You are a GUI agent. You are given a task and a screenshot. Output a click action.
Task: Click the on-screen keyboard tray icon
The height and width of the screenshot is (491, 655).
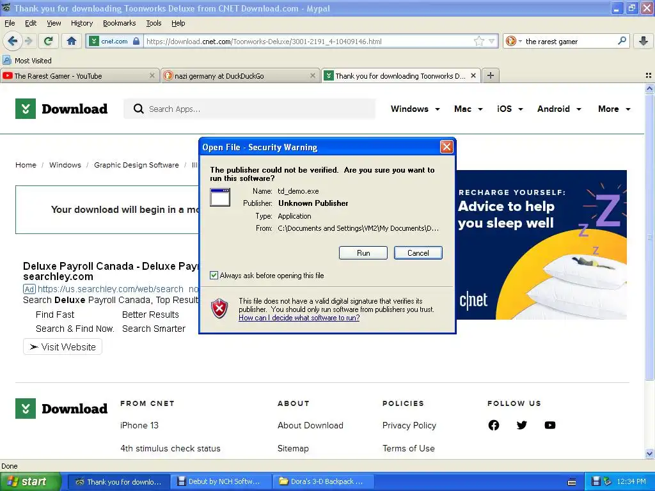(572, 482)
